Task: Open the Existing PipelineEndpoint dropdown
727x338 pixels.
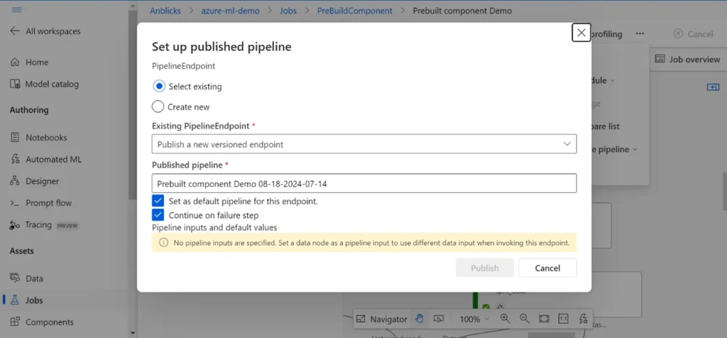Action: click(x=363, y=144)
